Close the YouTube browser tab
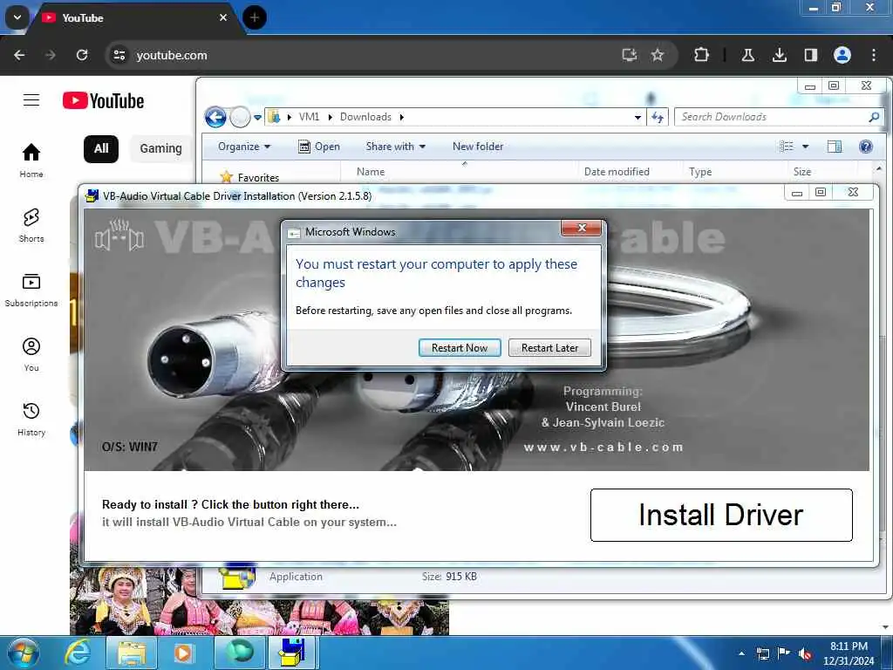The image size is (893, 670). pyautogui.click(x=223, y=17)
